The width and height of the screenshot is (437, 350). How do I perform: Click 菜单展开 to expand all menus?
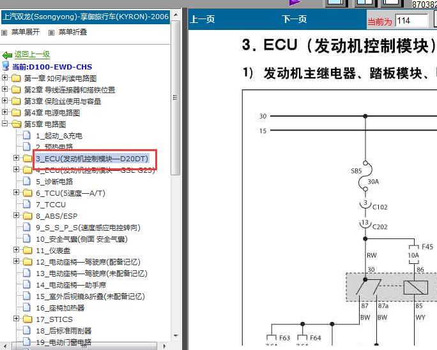26,33
